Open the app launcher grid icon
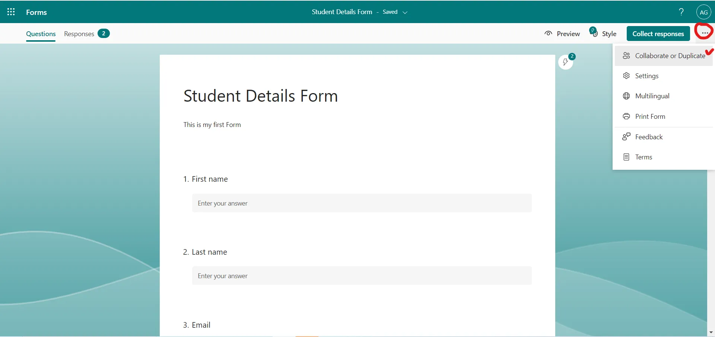The width and height of the screenshot is (715, 337). (x=11, y=12)
